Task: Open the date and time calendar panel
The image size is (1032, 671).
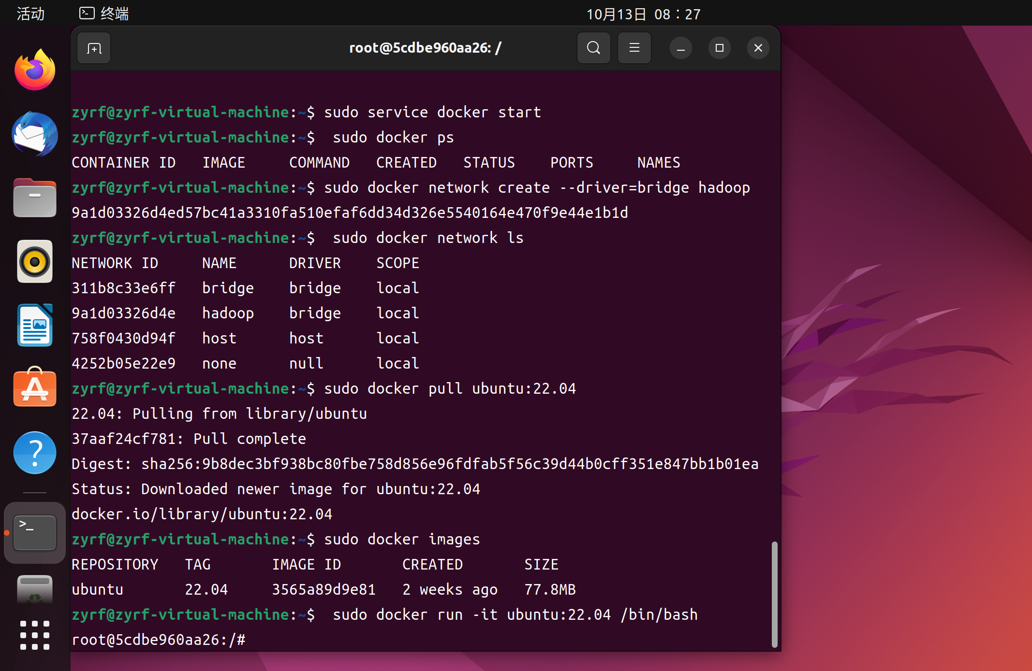Action: click(643, 14)
